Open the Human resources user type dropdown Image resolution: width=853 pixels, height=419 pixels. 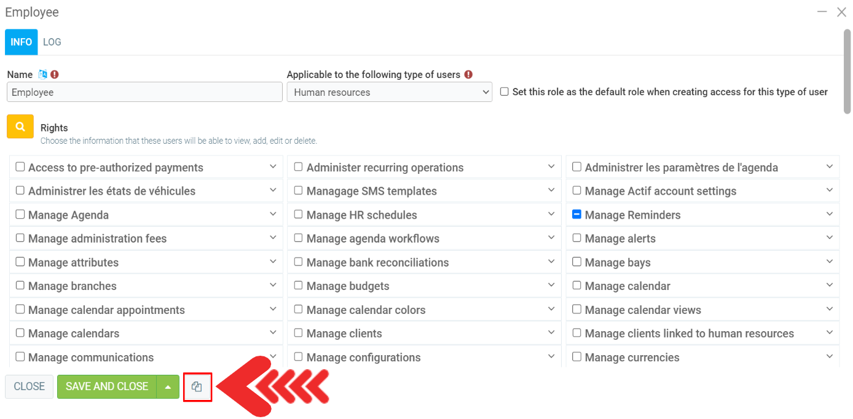389,92
